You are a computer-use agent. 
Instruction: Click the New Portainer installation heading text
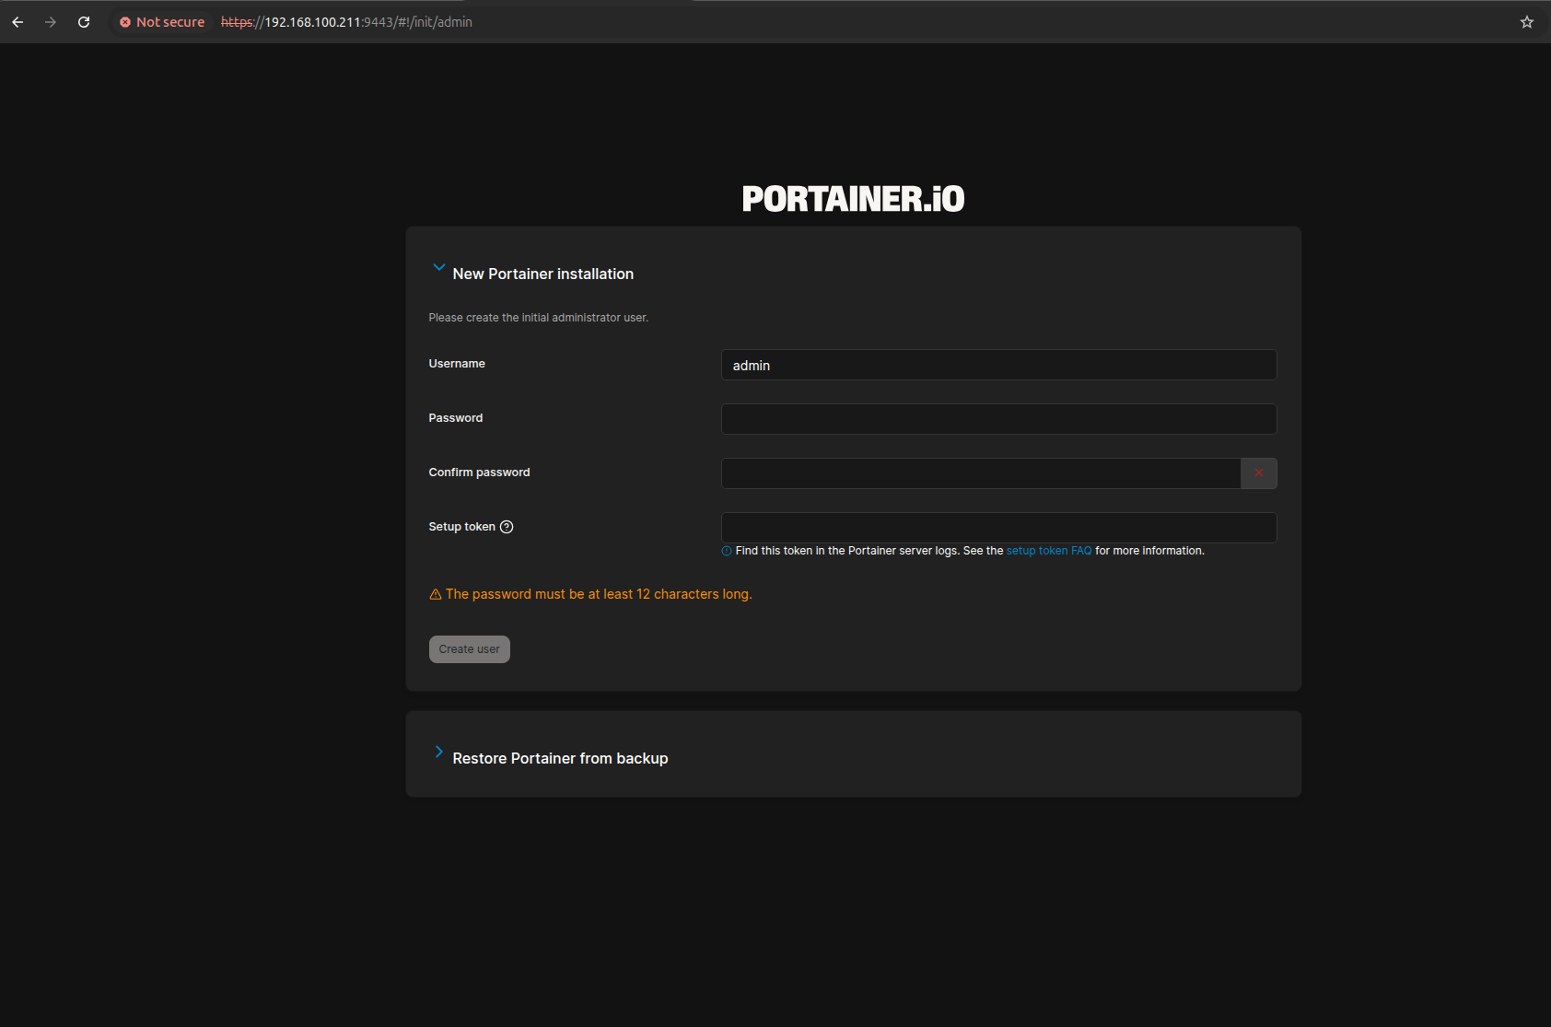[x=543, y=274]
